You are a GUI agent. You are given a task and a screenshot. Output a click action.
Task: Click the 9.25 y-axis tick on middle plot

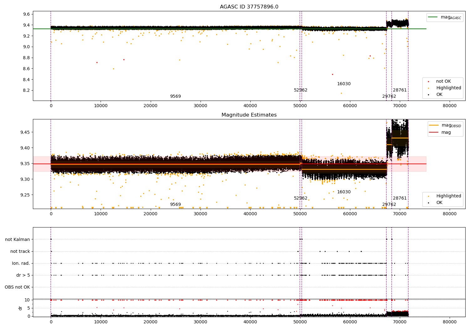[x=25, y=195]
